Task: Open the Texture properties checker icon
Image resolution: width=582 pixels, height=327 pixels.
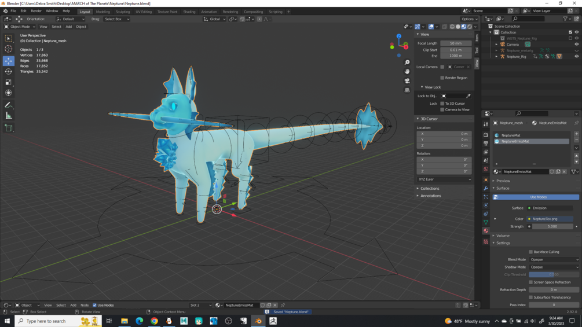Action: point(486,241)
